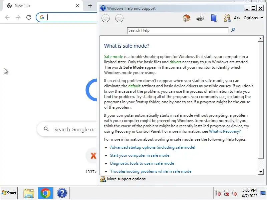Open the Windows Start menu

tap(9, 193)
